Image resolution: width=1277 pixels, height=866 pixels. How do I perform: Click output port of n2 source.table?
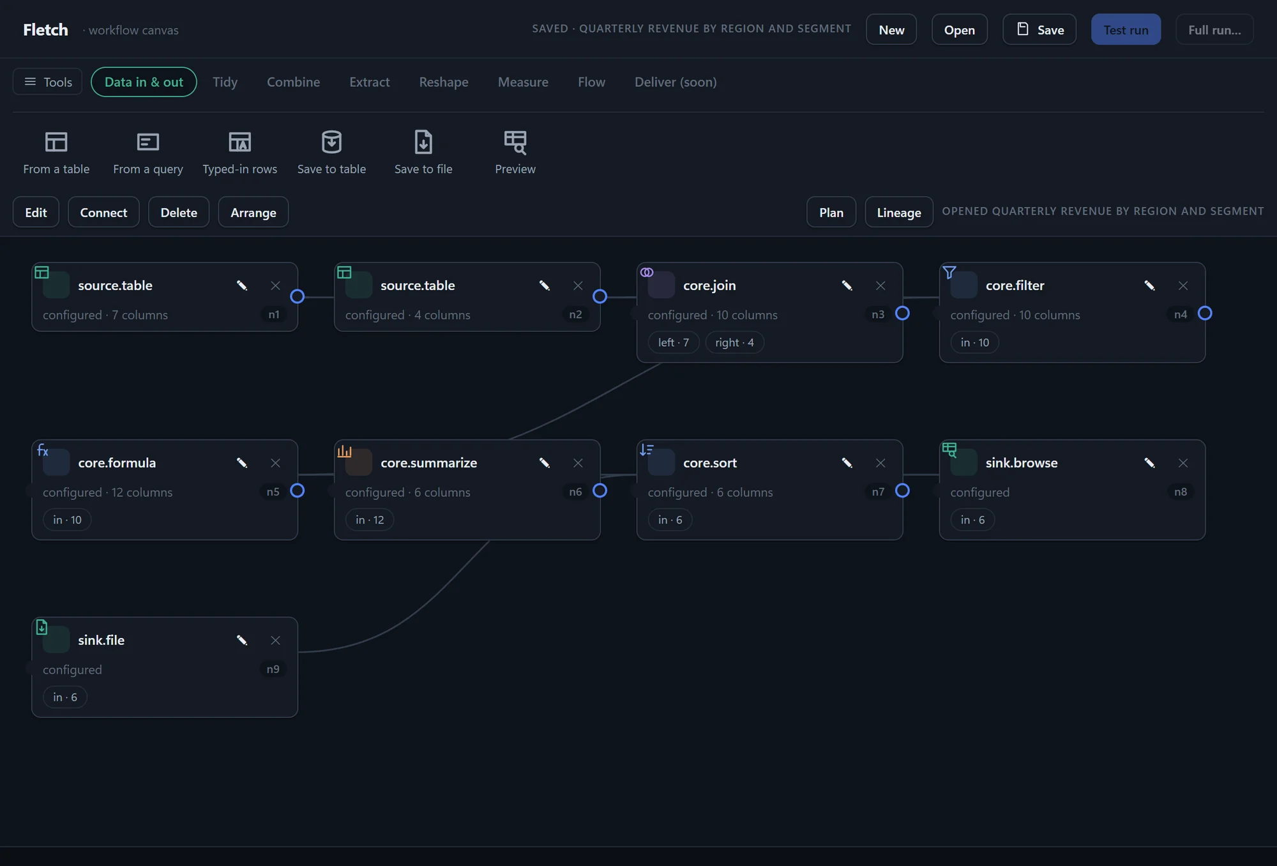pos(600,296)
